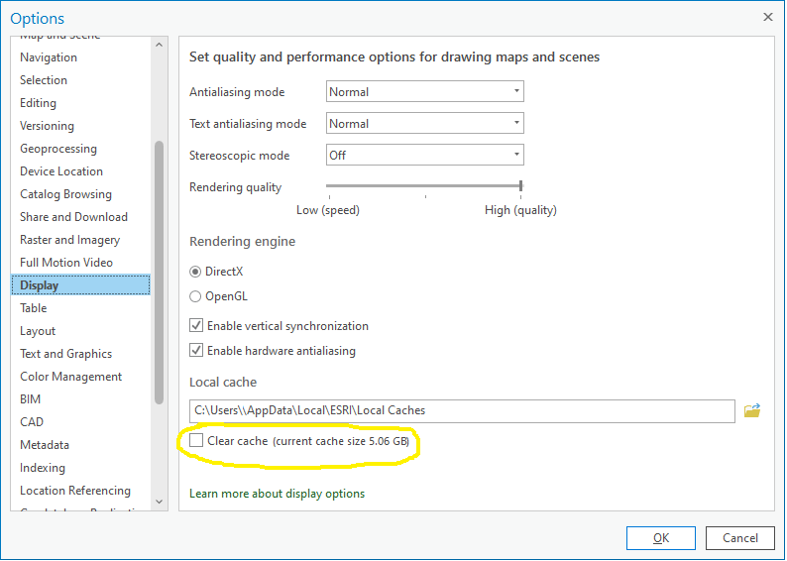The height and width of the screenshot is (561, 787).
Task: Close the Options dialog window
Action: (767, 17)
